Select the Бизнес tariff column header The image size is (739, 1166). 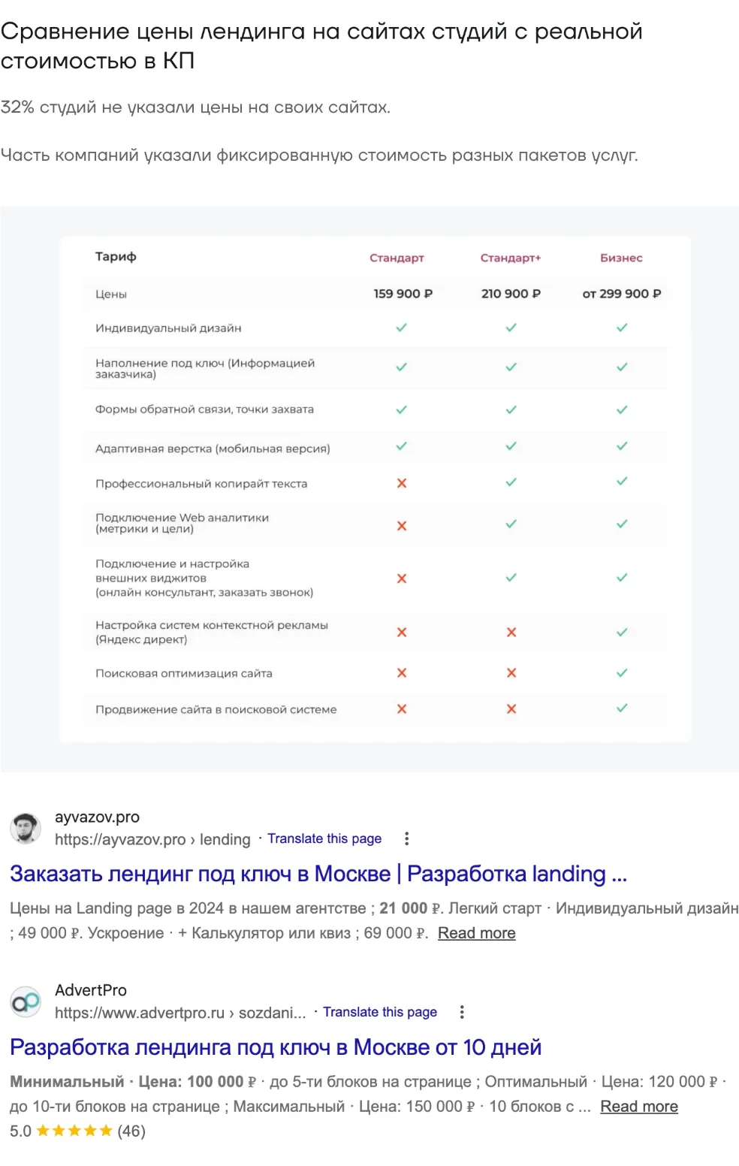pos(621,258)
